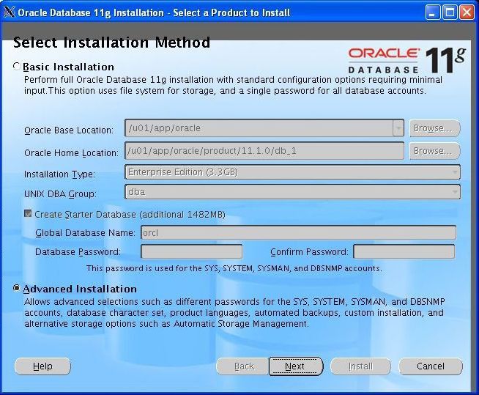Screen dimensions: 479x395
Task: Click the Confirm Password field
Action: coord(404,251)
